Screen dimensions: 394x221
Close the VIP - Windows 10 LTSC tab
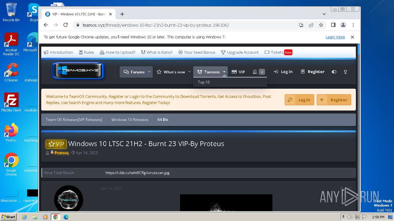(111, 14)
